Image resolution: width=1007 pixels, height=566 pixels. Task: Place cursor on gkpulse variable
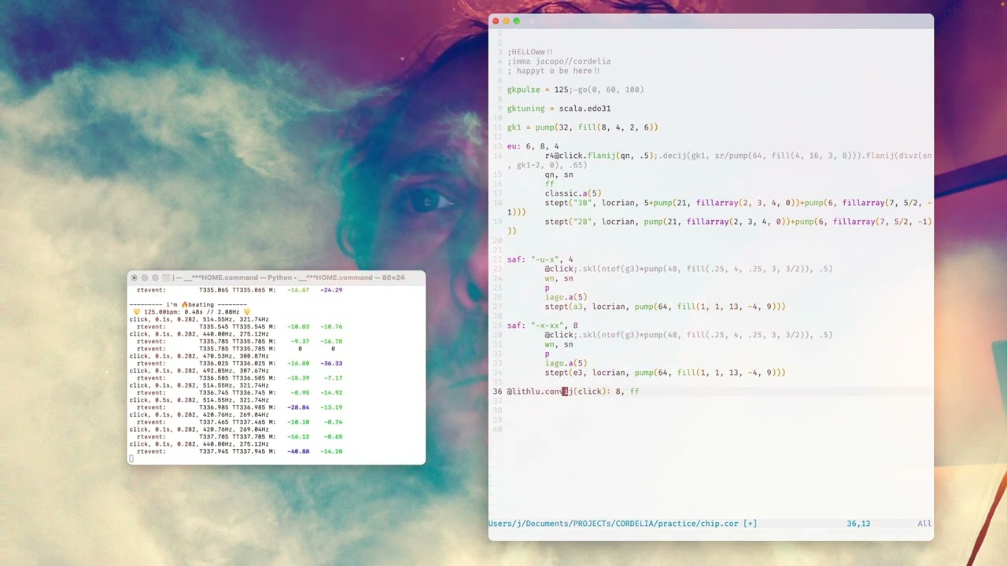click(x=523, y=90)
